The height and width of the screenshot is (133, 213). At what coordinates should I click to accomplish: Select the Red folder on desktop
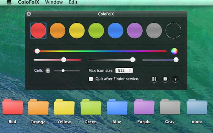tap(12, 107)
